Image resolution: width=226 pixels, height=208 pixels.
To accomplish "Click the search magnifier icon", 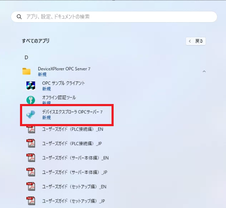I will tap(19, 17).
